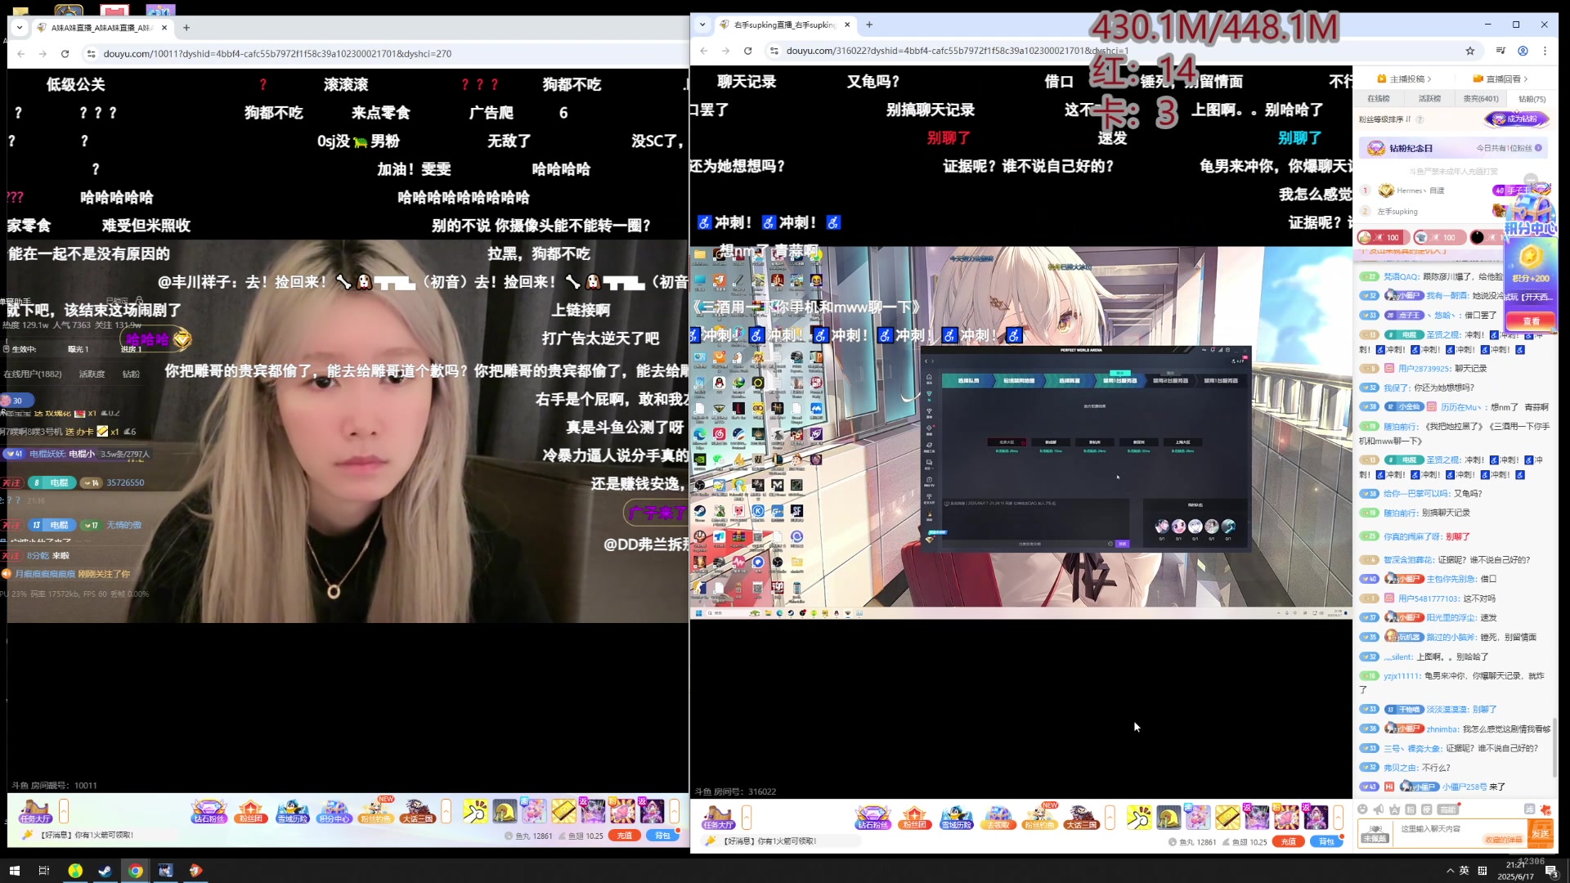
Task: Expand task panel arrow beside 任务大厅, left window
Action: [x=64, y=811]
